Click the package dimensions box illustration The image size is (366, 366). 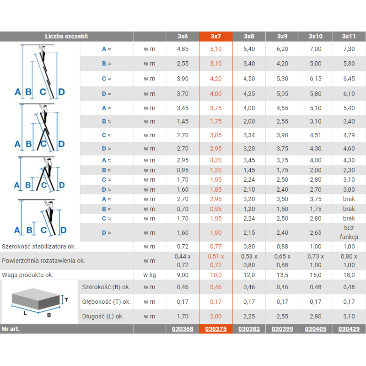[x=40, y=302]
